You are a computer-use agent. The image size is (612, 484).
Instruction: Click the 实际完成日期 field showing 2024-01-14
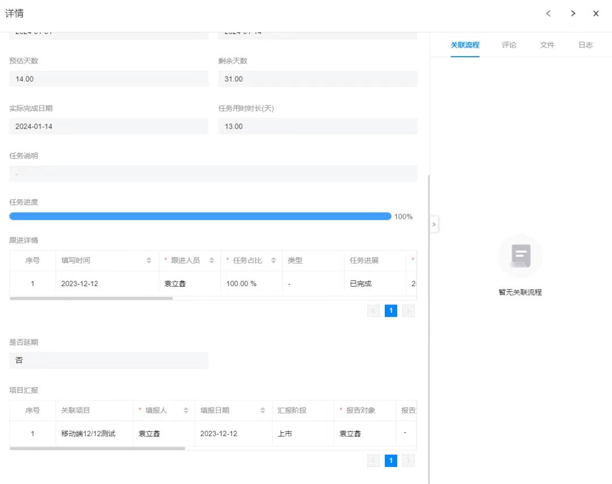click(109, 126)
